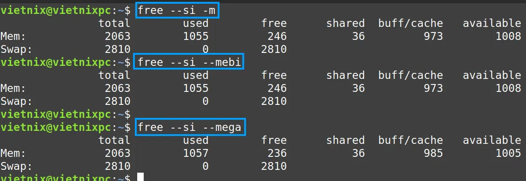The height and width of the screenshot is (181, 526).
Task: Click the empty vietnix@vietnixpc prompt line
Action: coord(66,115)
